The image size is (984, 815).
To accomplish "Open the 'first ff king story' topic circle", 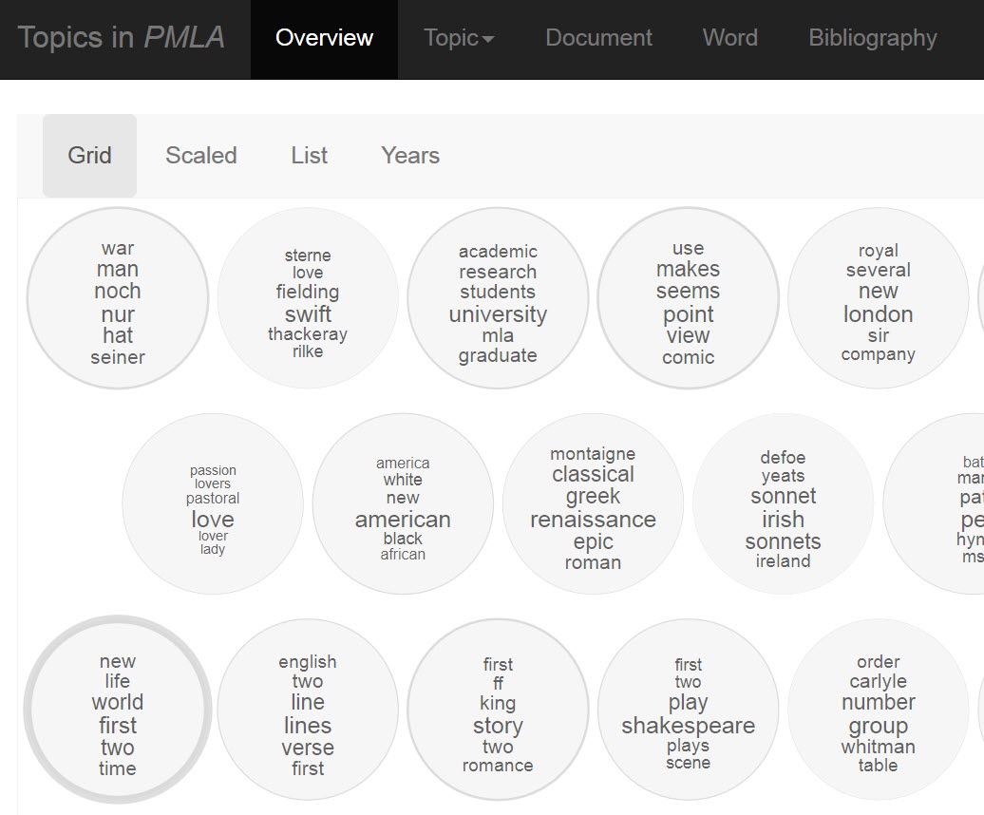I will pos(498,710).
